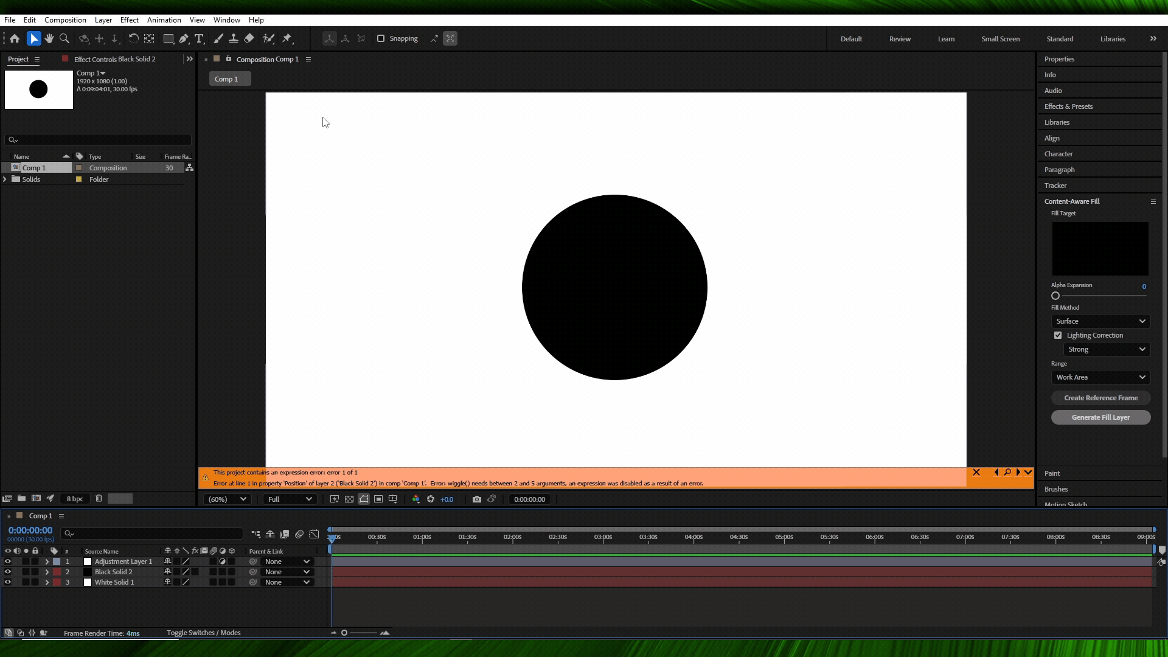Hide Adjustment Layer 1 with eye icon
Image resolution: width=1168 pixels, height=657 pixels.
(x=8, y=562)
